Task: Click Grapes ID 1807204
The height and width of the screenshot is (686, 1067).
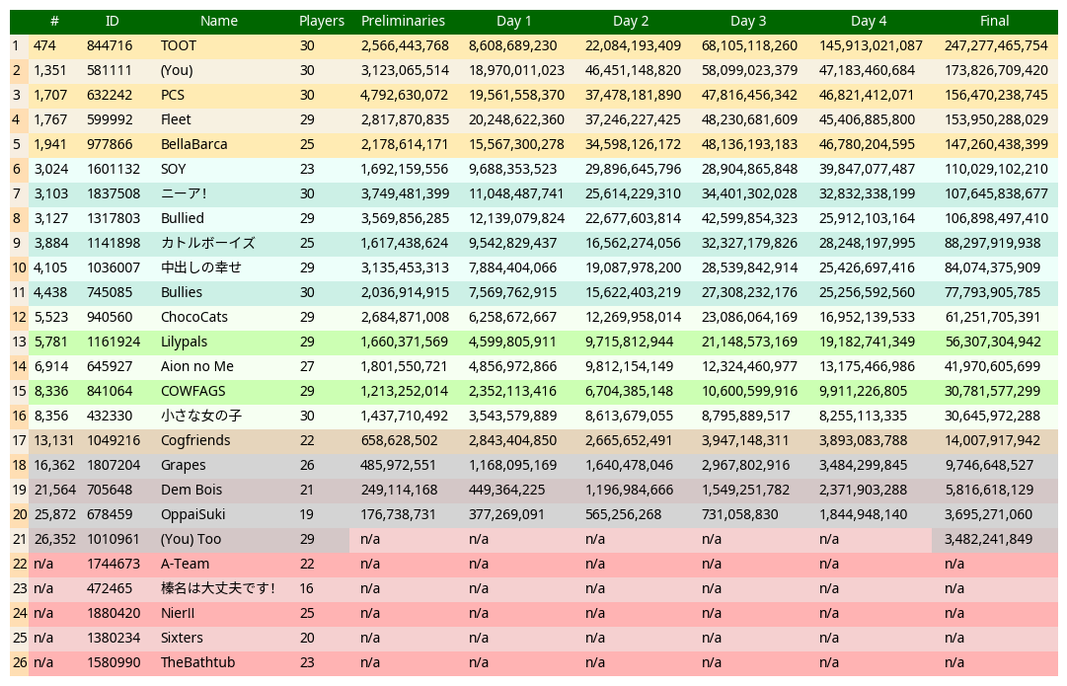Action: (114, 466)
